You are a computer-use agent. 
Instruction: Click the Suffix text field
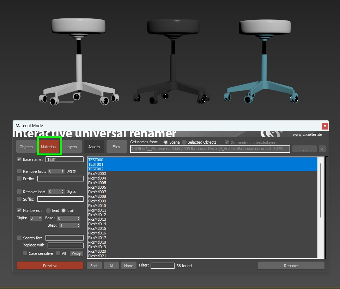coord(60,199)
